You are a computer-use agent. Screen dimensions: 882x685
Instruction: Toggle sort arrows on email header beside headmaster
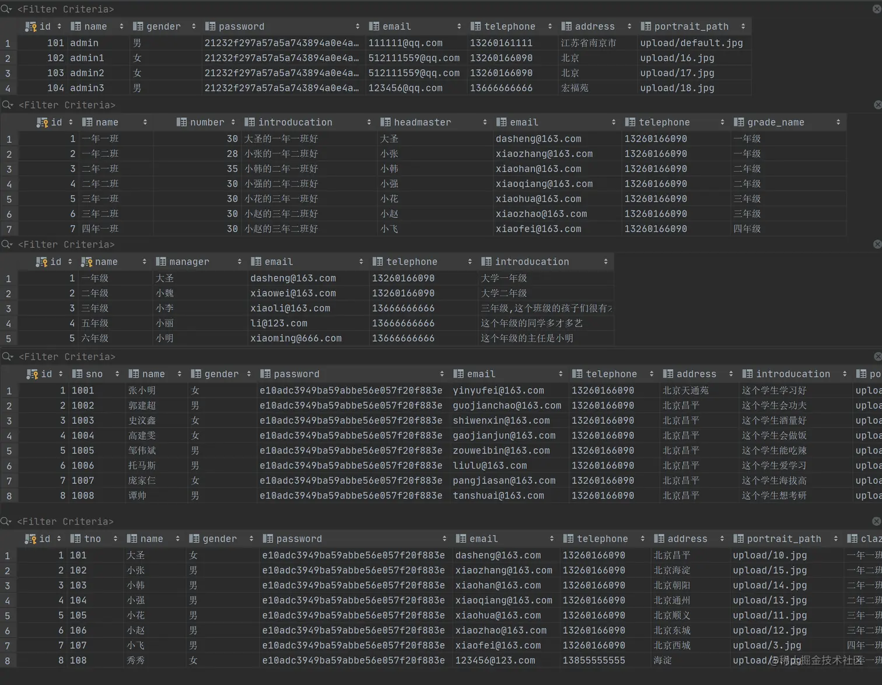coord(613,122)
